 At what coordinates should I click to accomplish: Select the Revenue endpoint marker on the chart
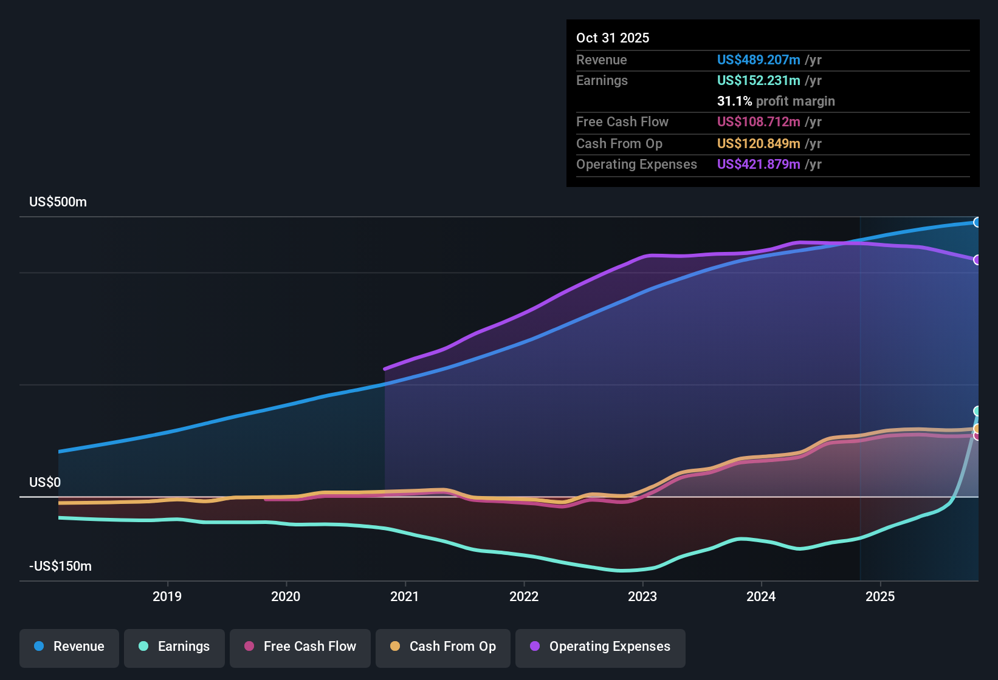coord(978,222)
